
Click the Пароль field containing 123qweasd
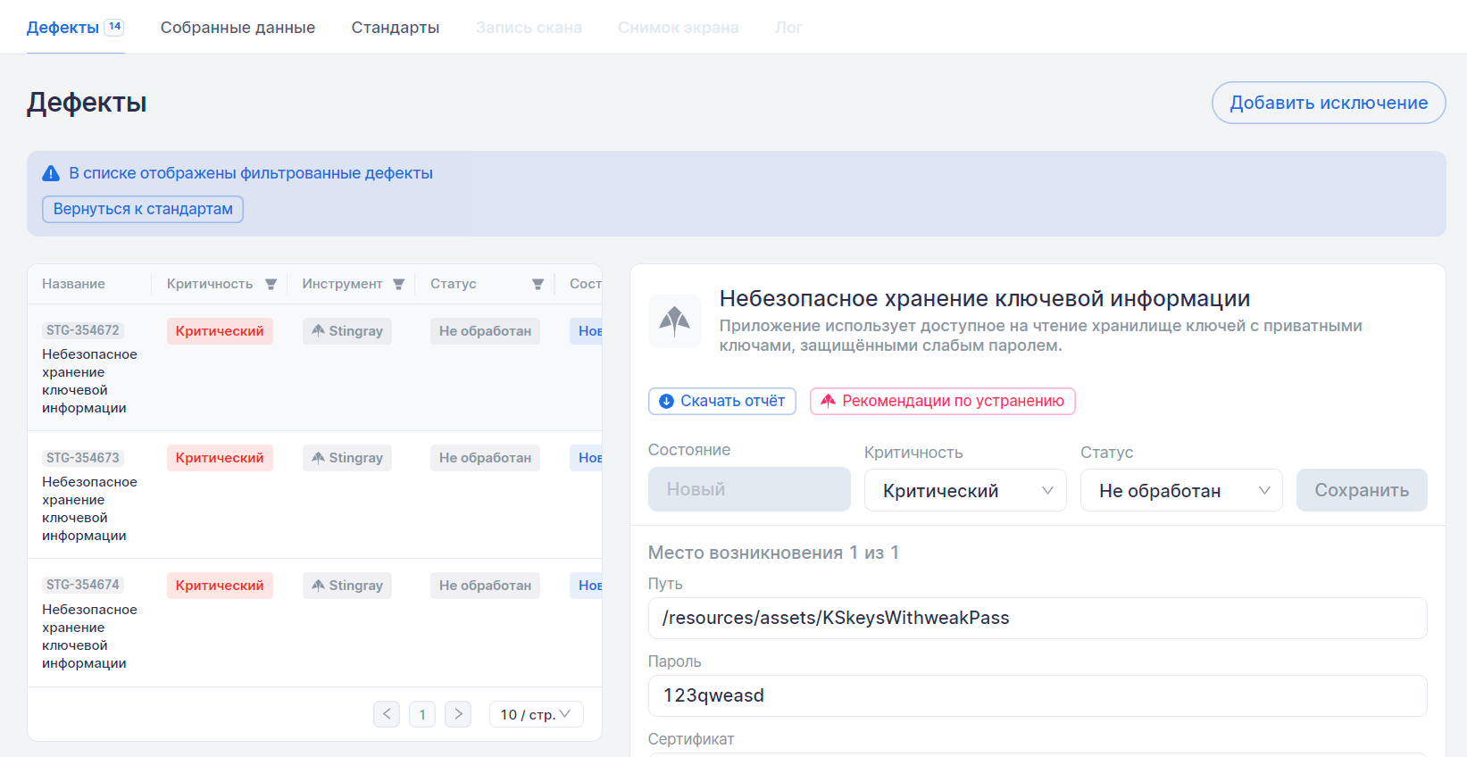tap(1037, 695)
